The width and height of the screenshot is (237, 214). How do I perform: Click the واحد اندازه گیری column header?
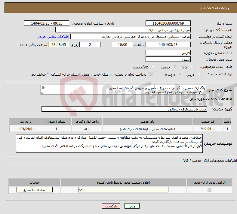tap(87, 122)
